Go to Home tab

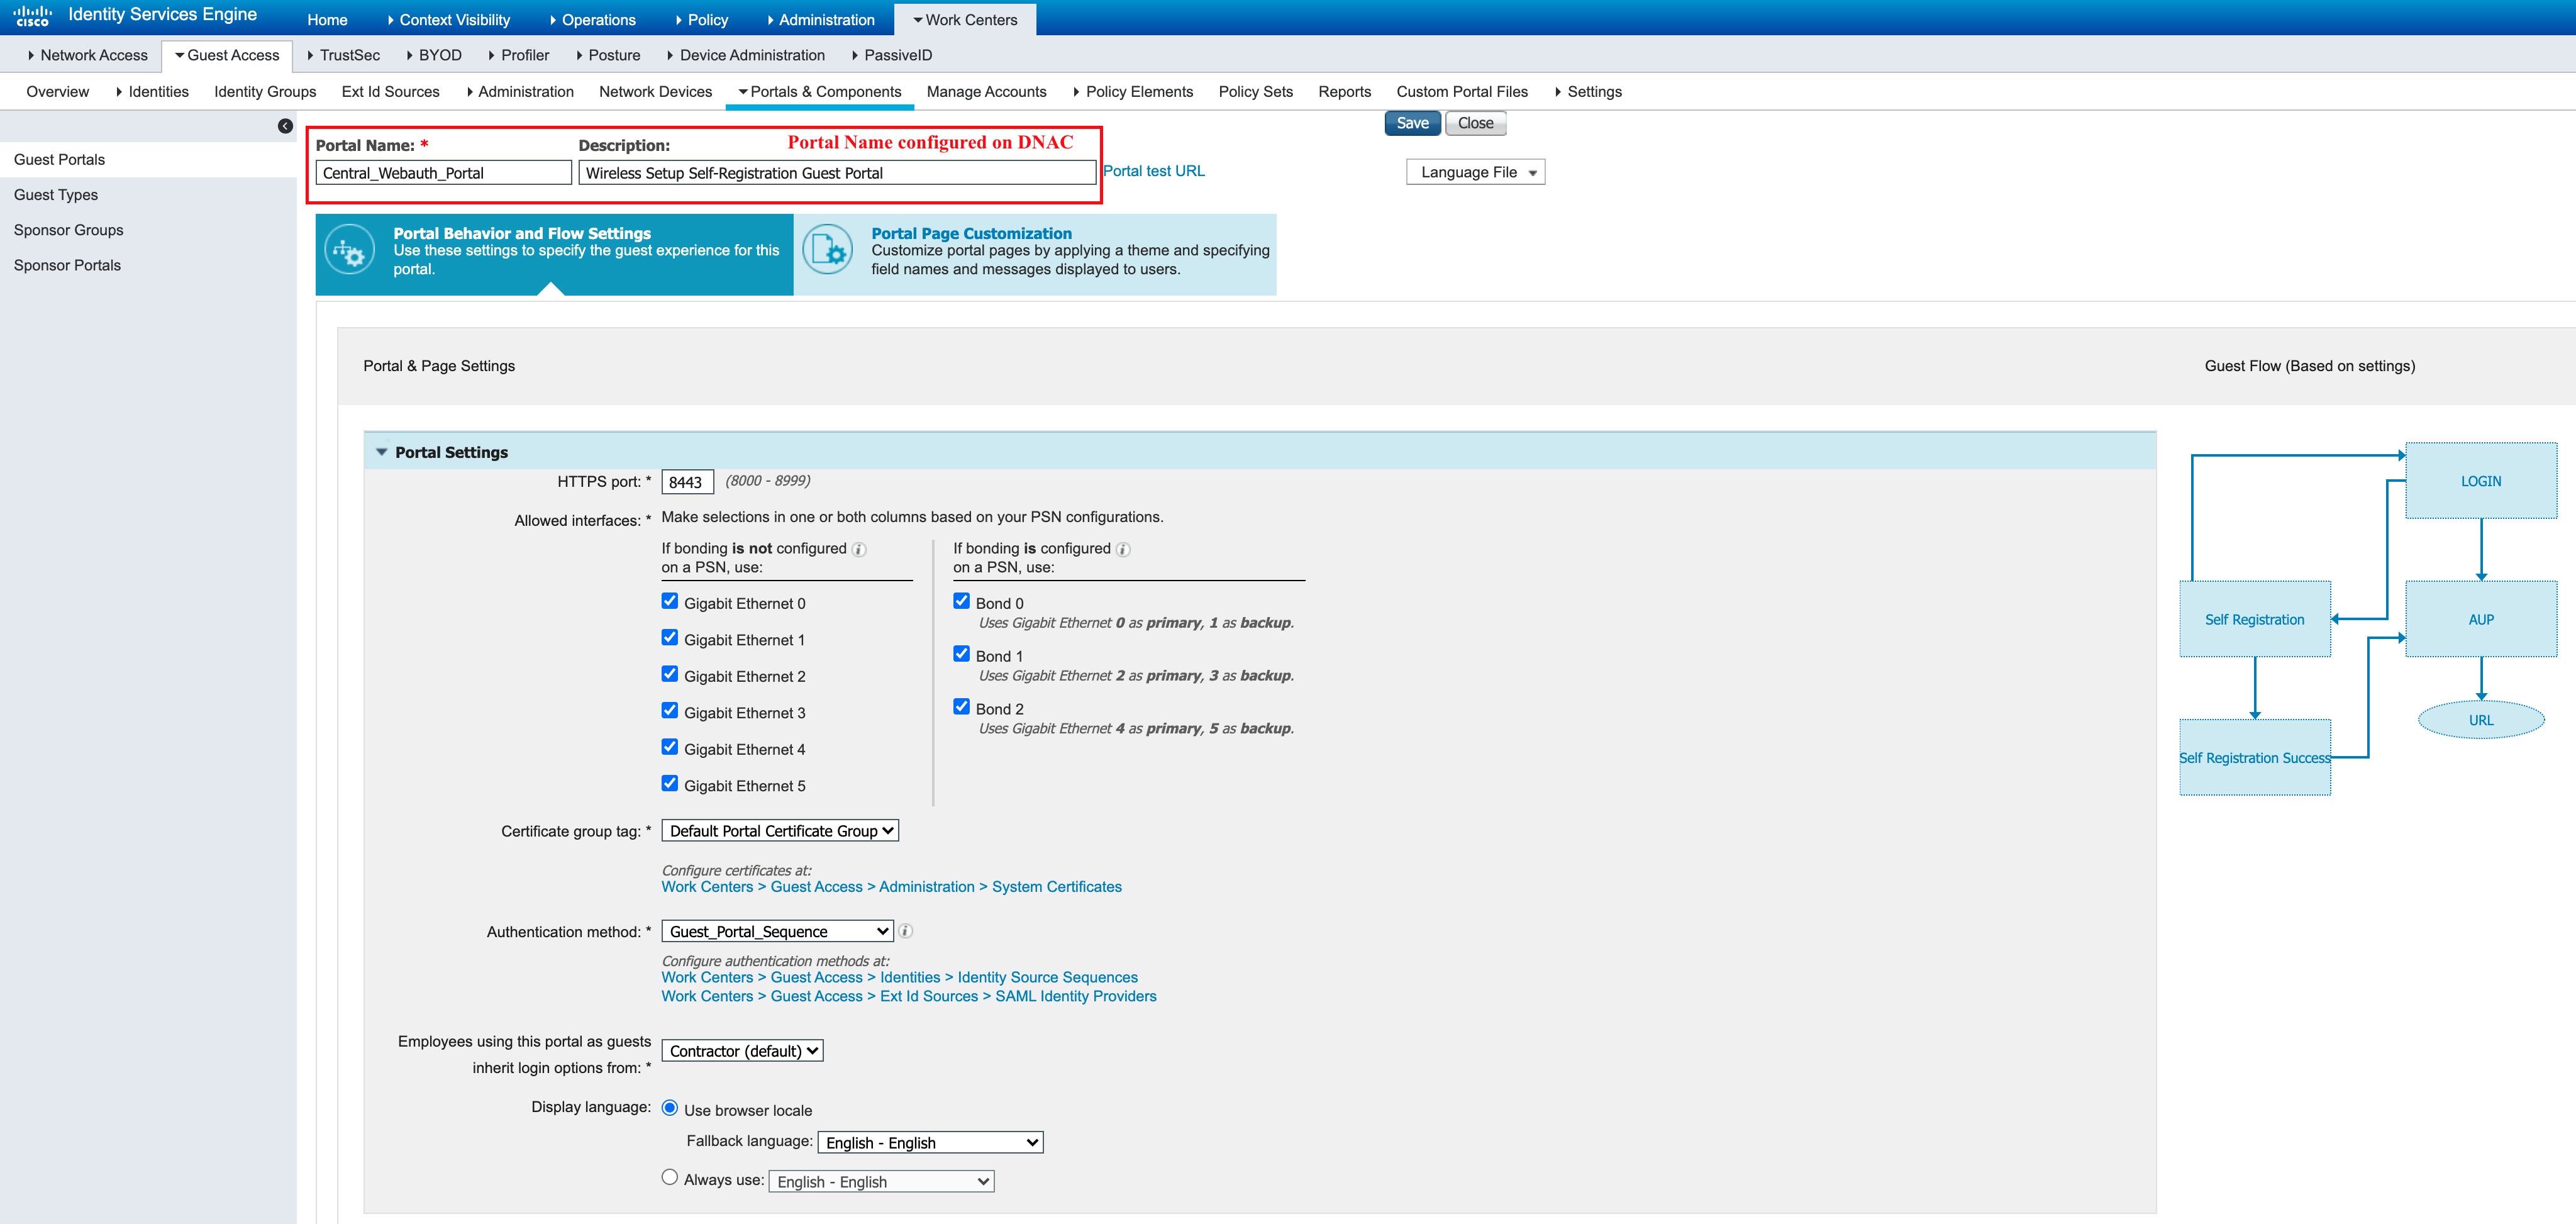(x=327, y=20)
